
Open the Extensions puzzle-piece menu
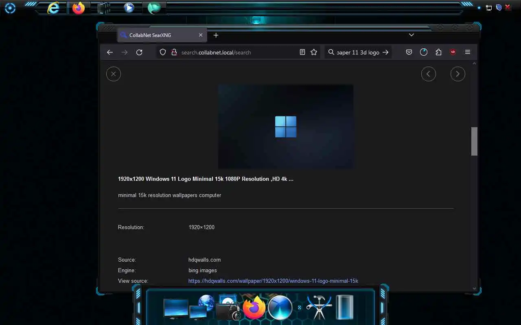[x=438, y=52]
